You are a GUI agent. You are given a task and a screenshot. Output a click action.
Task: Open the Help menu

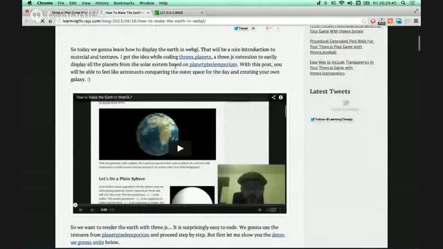coord(163,3)
